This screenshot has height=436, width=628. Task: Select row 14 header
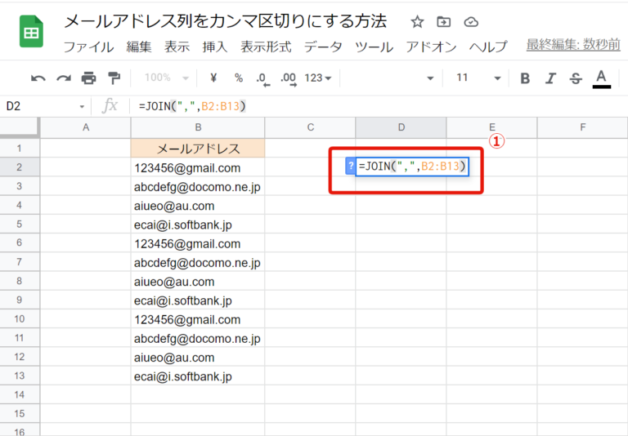point(20,395)
